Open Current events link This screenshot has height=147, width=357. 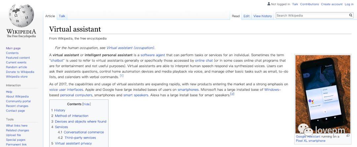tap(16, 62)
